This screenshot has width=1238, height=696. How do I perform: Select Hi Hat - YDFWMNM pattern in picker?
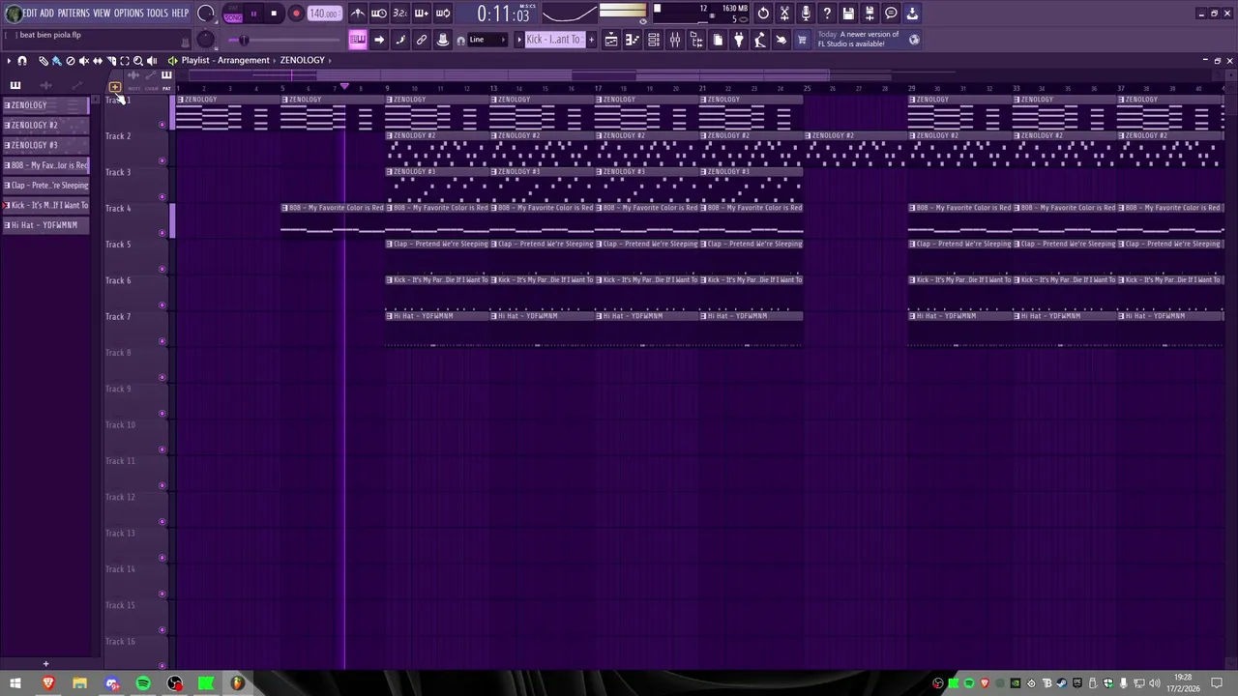45,225
